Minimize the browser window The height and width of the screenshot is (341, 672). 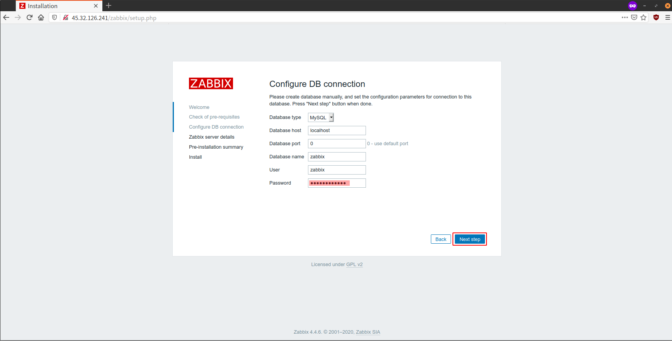click(645, 6)
